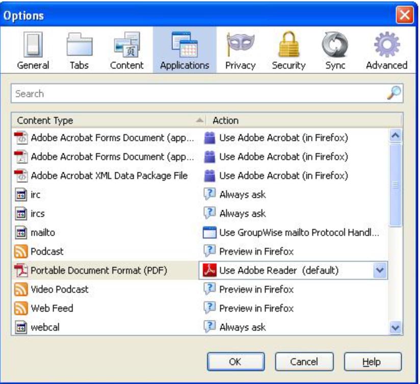Select the webcal content type row
The height and width of the screenshot is (384, 420).
tap(200, 327)
